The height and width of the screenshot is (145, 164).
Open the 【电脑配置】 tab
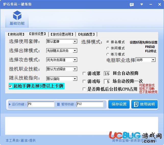(86, 34)
